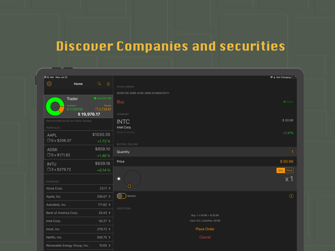Open AAPL portfolio holding
The height and width of the screenshot is (251, 335).
(78, 138)
